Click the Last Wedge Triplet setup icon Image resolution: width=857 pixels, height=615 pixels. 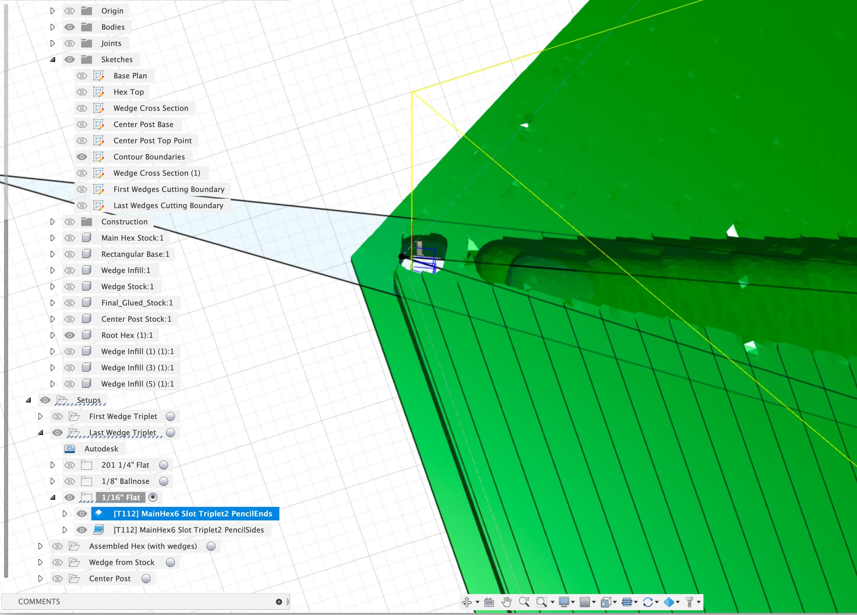point(74,433)
